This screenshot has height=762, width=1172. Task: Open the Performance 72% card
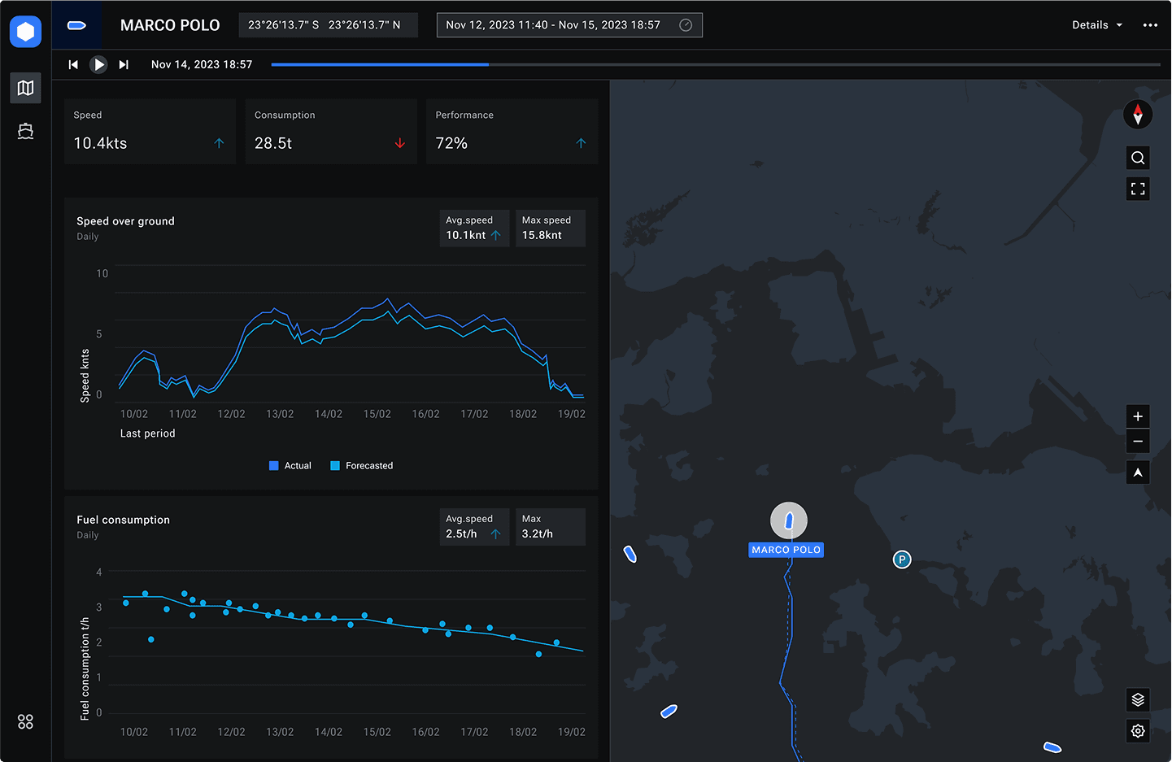tap(512, 132)
